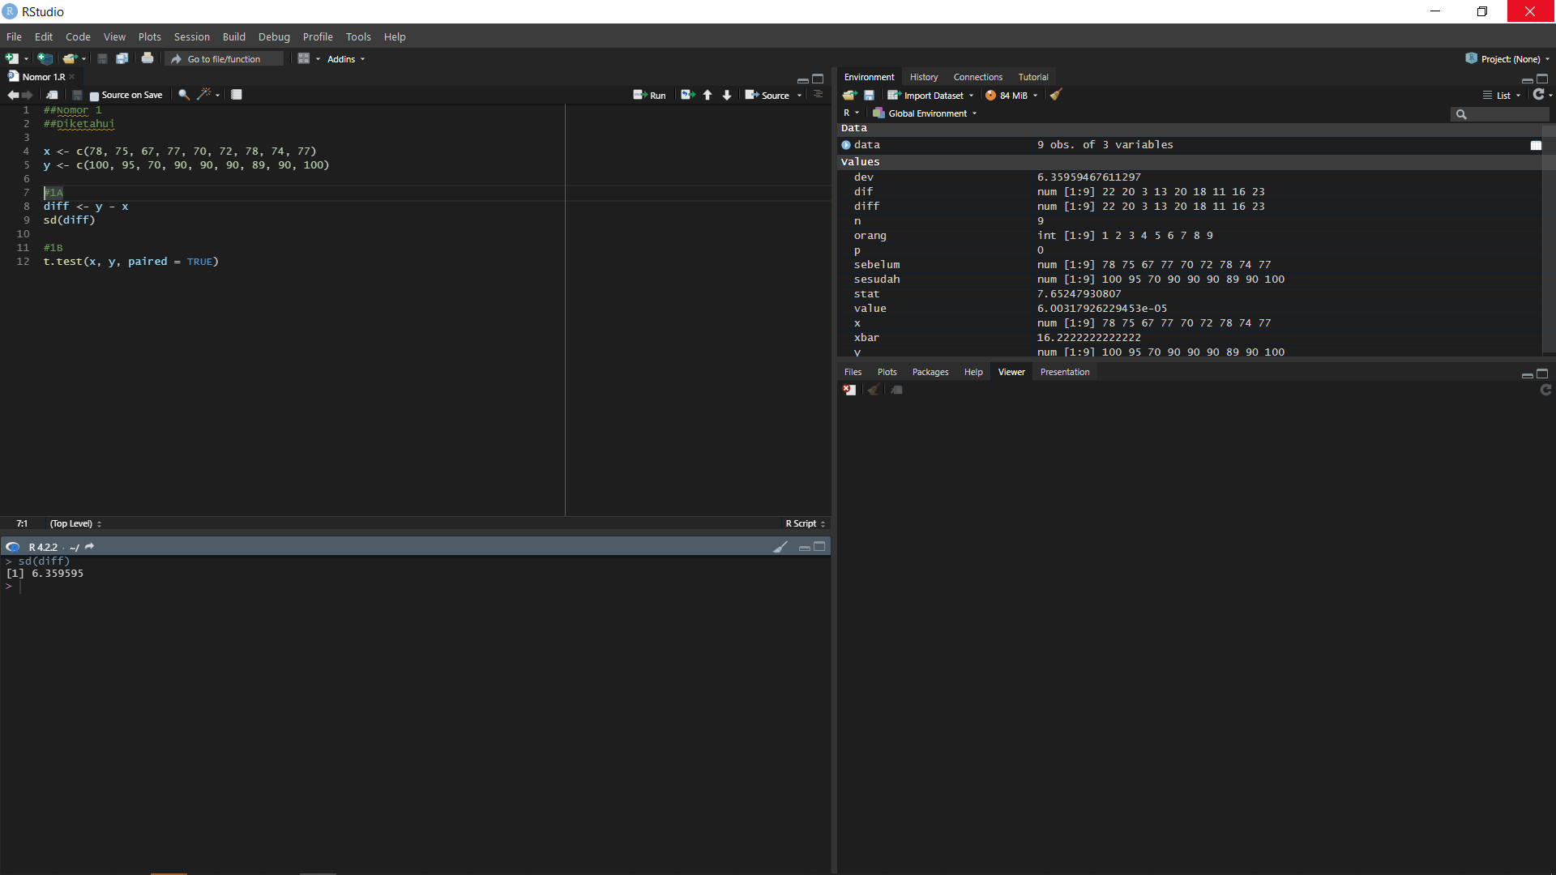Open the code tools magic wand icon
Image resolution: width=1556 pixels, height=875 pixels.
tap(204, 95)
